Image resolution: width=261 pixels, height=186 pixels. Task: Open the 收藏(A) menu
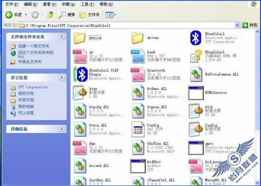tap(68, 4)
